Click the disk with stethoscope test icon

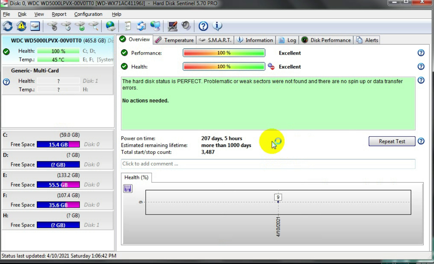point(53,26)
